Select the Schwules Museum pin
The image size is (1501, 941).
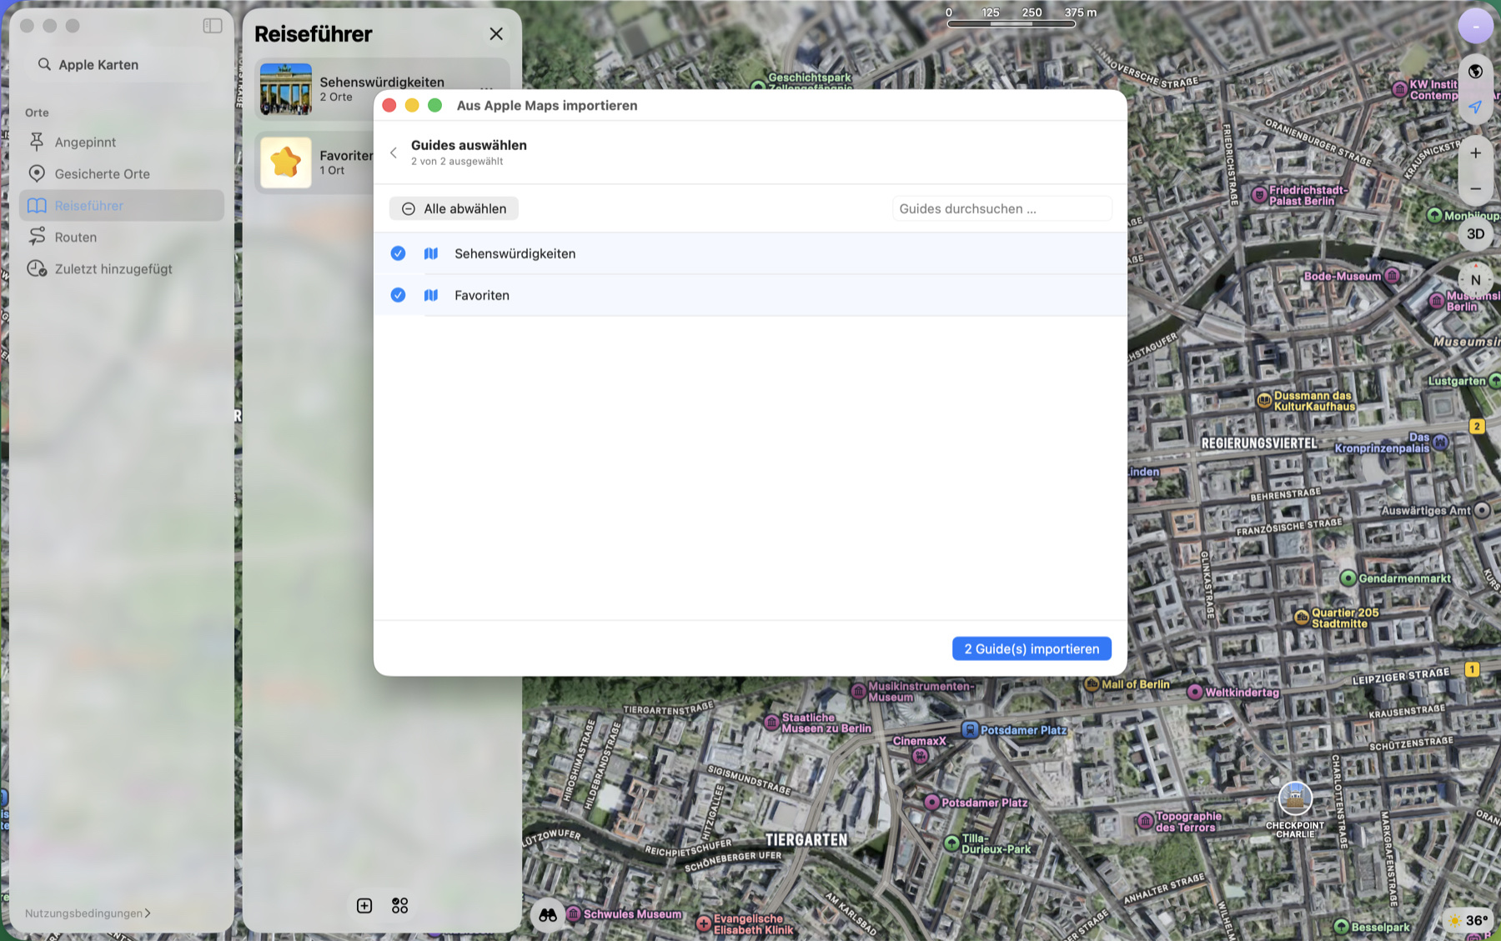[574, 914]
